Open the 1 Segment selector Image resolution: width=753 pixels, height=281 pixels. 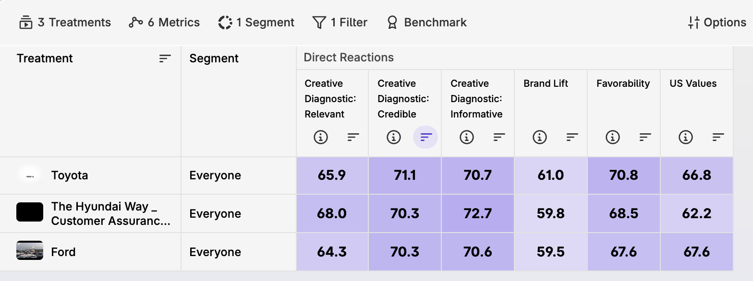click(x=256, y=23)
